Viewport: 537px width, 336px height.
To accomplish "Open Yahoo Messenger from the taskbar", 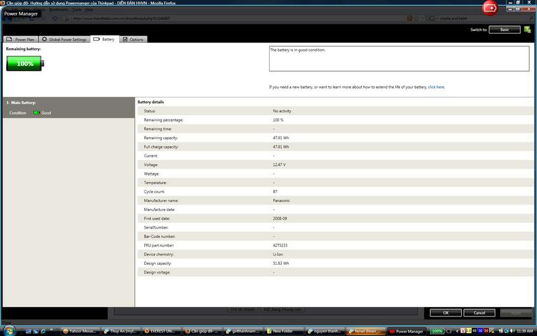I will 79,331.
